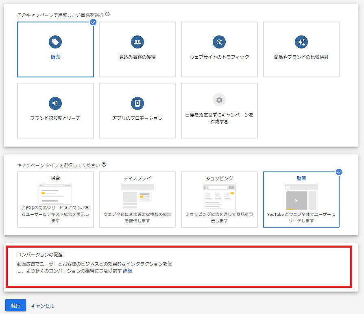
Task: Choose ウェブサイトのトラフィック goal label
Action: coord(219,57)
